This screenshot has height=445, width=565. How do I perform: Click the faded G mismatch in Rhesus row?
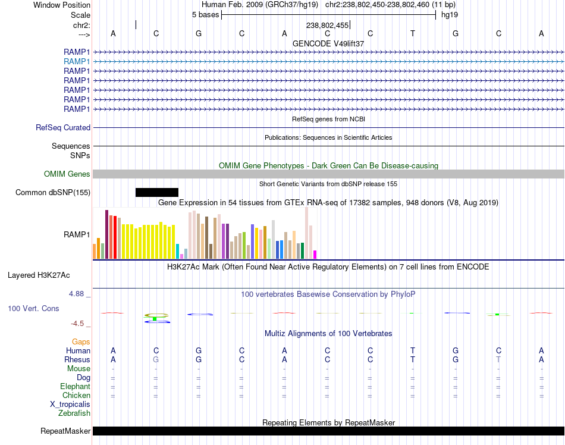pos(156,359)
